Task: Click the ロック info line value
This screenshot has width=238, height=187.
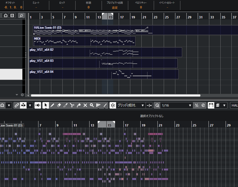Action: 62,7
